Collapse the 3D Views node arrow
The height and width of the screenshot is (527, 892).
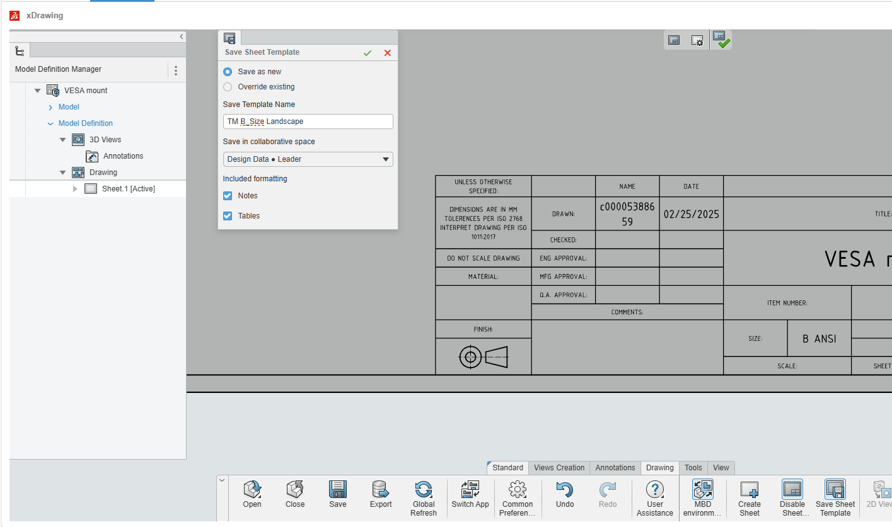coord(62,140)
